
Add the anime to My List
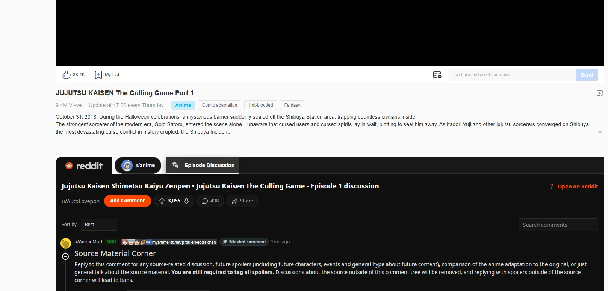pyautogui.click(x=107, y=75)
